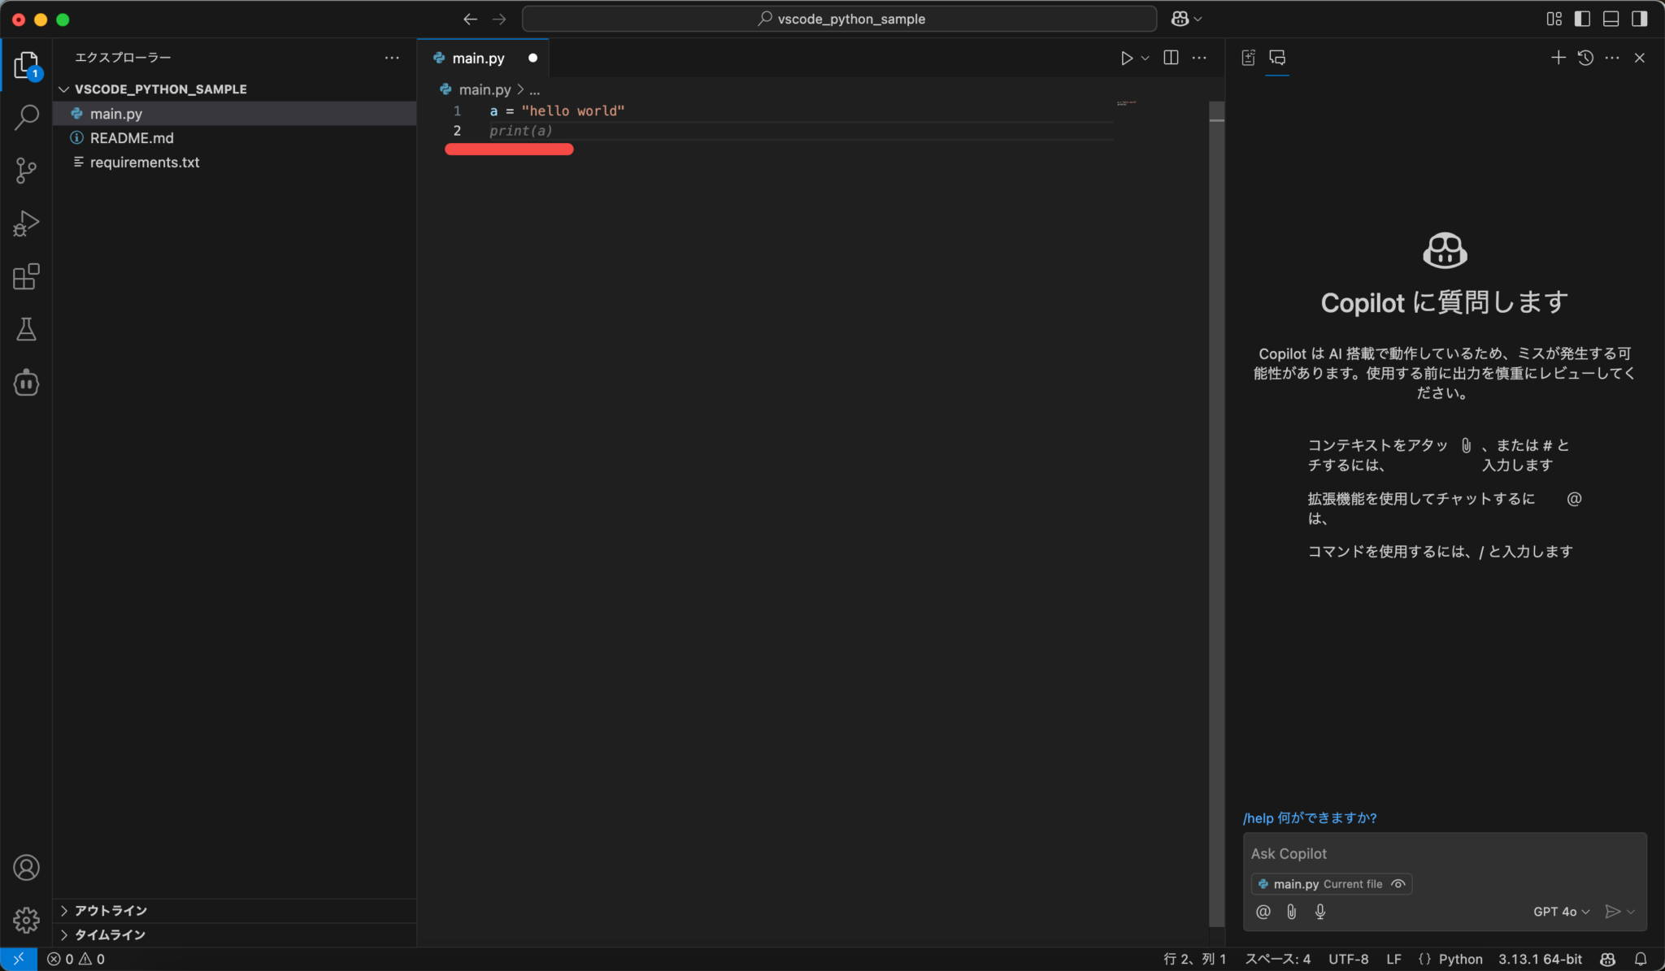This screenshot has height=971, width=1665.
Task: Open Source Control in the Activity Bar
Action: tap(27, 170)
